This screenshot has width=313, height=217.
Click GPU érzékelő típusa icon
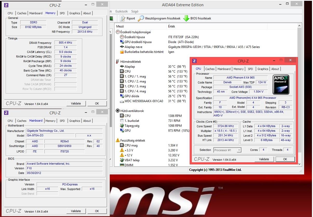click(122, 42)
